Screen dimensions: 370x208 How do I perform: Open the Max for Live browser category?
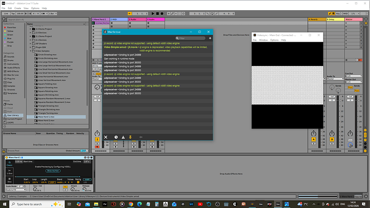pyautogui.click(x=13, y=75)
